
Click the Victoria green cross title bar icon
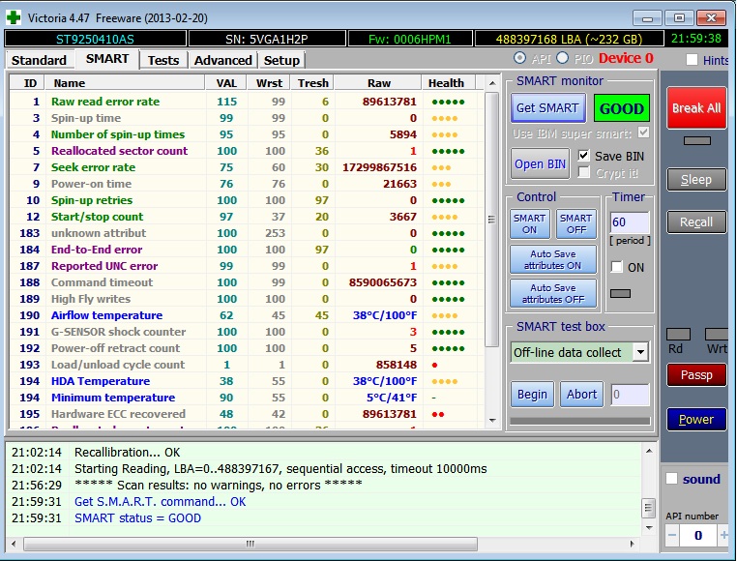(x=15, y=16)
